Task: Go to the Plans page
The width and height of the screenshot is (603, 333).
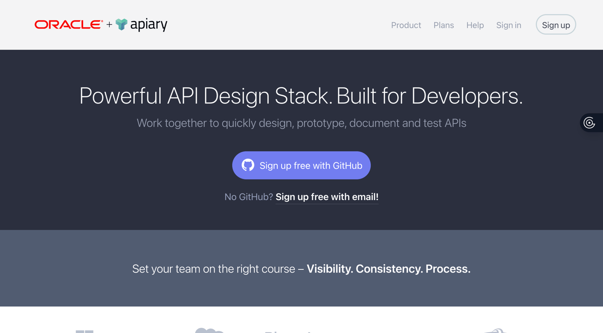Action: (444, 25)
